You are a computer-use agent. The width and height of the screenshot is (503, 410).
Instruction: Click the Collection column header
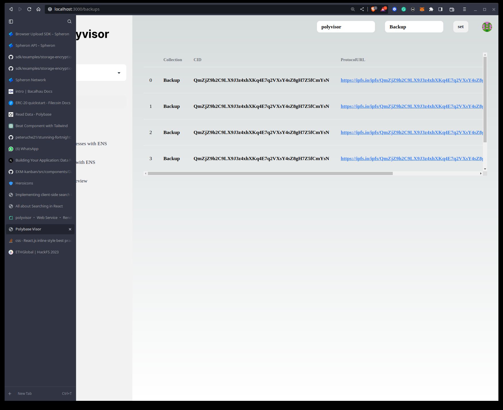point(173,60)
